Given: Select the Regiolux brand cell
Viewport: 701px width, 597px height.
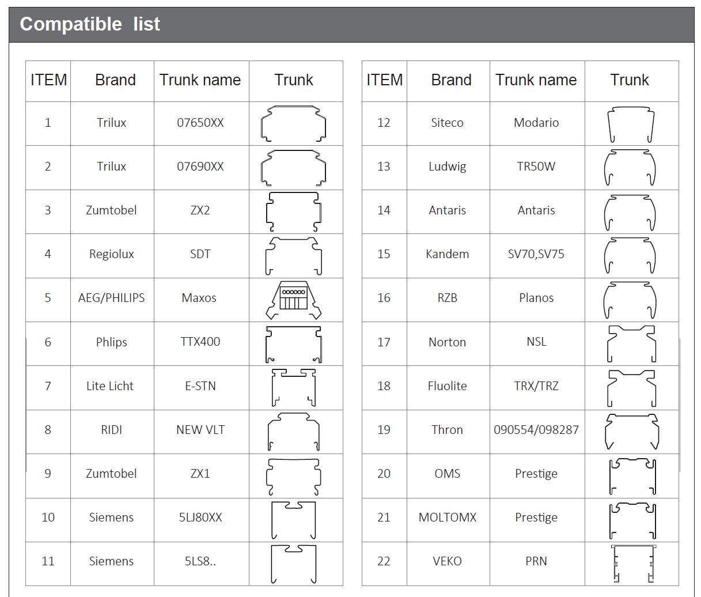Looking at the screenshot, I should [x=112, y=254].
